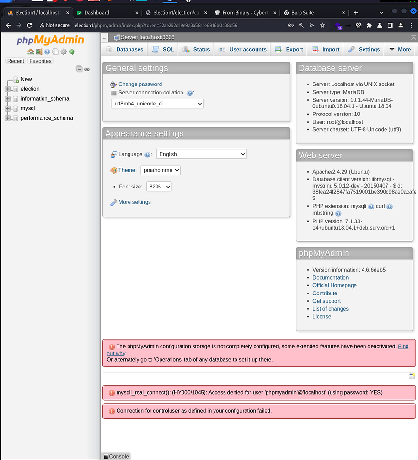Image resolution: width=418 pixels, height=460 pixels.
Task: Reload the page with browser refresh button
Action: (29, 25)
